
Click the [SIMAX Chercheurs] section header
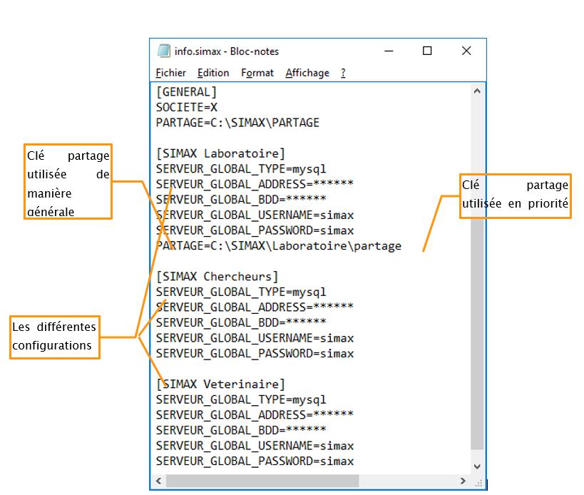217,276
